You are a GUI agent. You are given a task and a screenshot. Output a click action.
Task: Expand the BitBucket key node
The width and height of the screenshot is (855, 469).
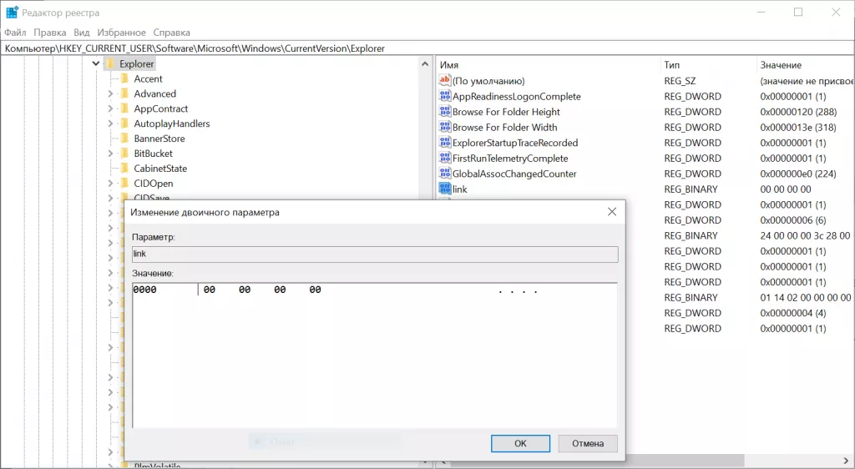click(x=110, y=154)
